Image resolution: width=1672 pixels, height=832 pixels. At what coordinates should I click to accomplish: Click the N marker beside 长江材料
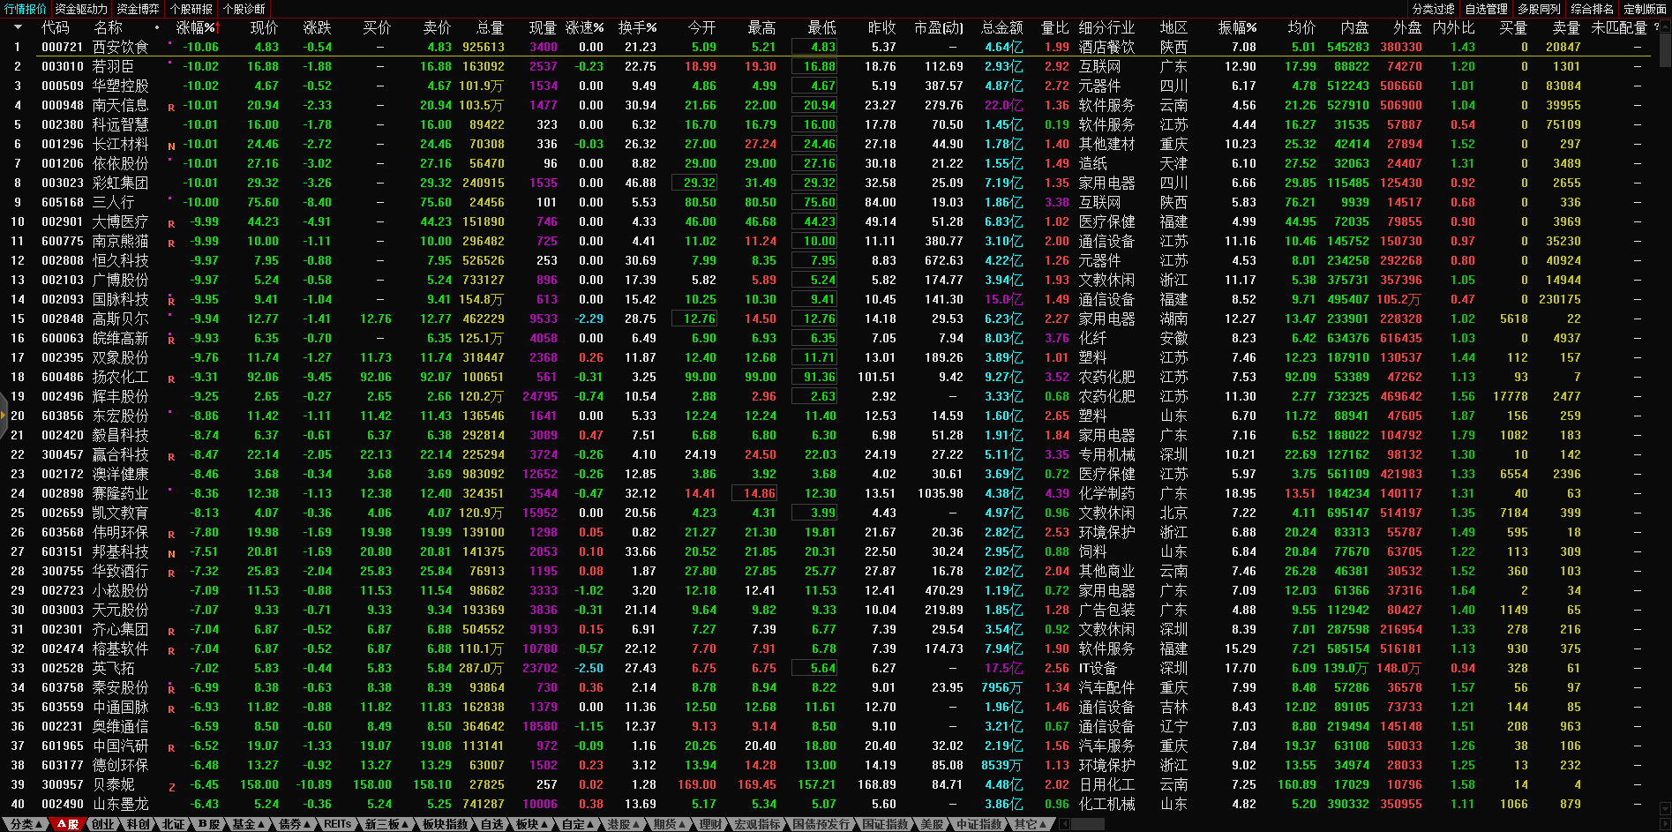171,146
